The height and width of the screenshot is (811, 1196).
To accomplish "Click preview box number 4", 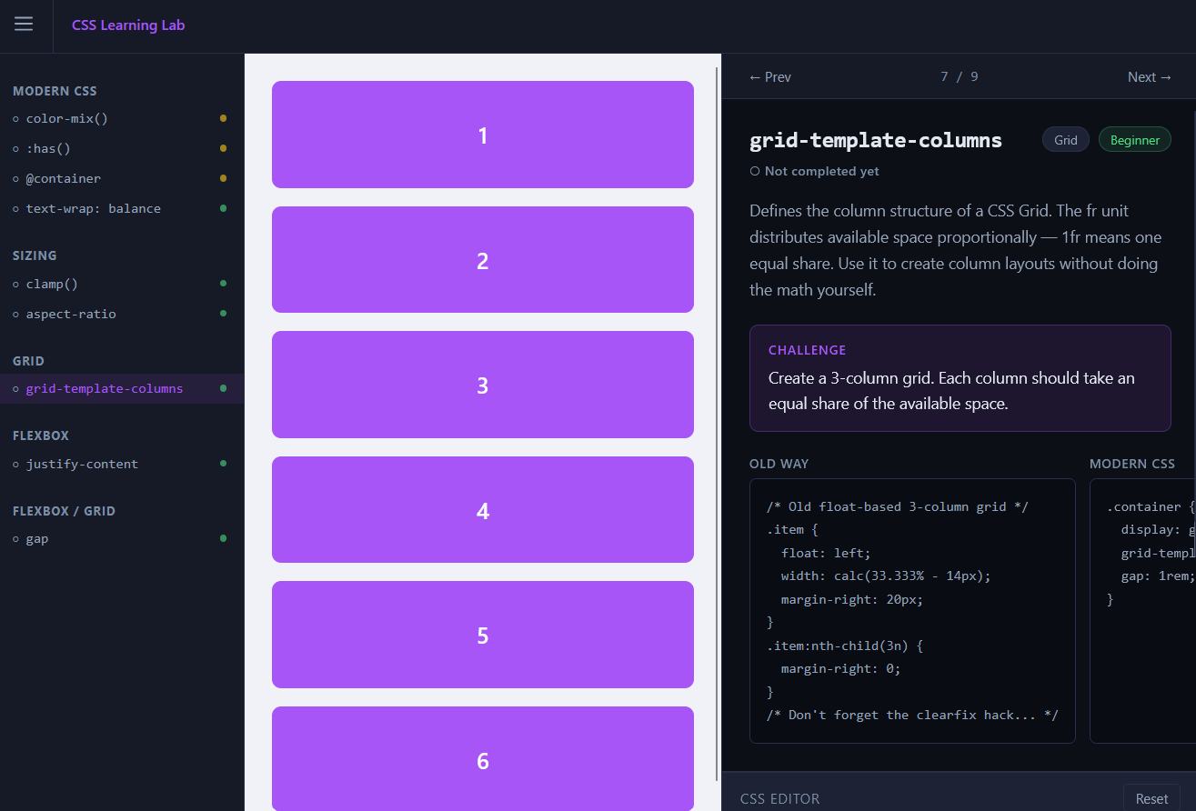I will click(483, 510).
